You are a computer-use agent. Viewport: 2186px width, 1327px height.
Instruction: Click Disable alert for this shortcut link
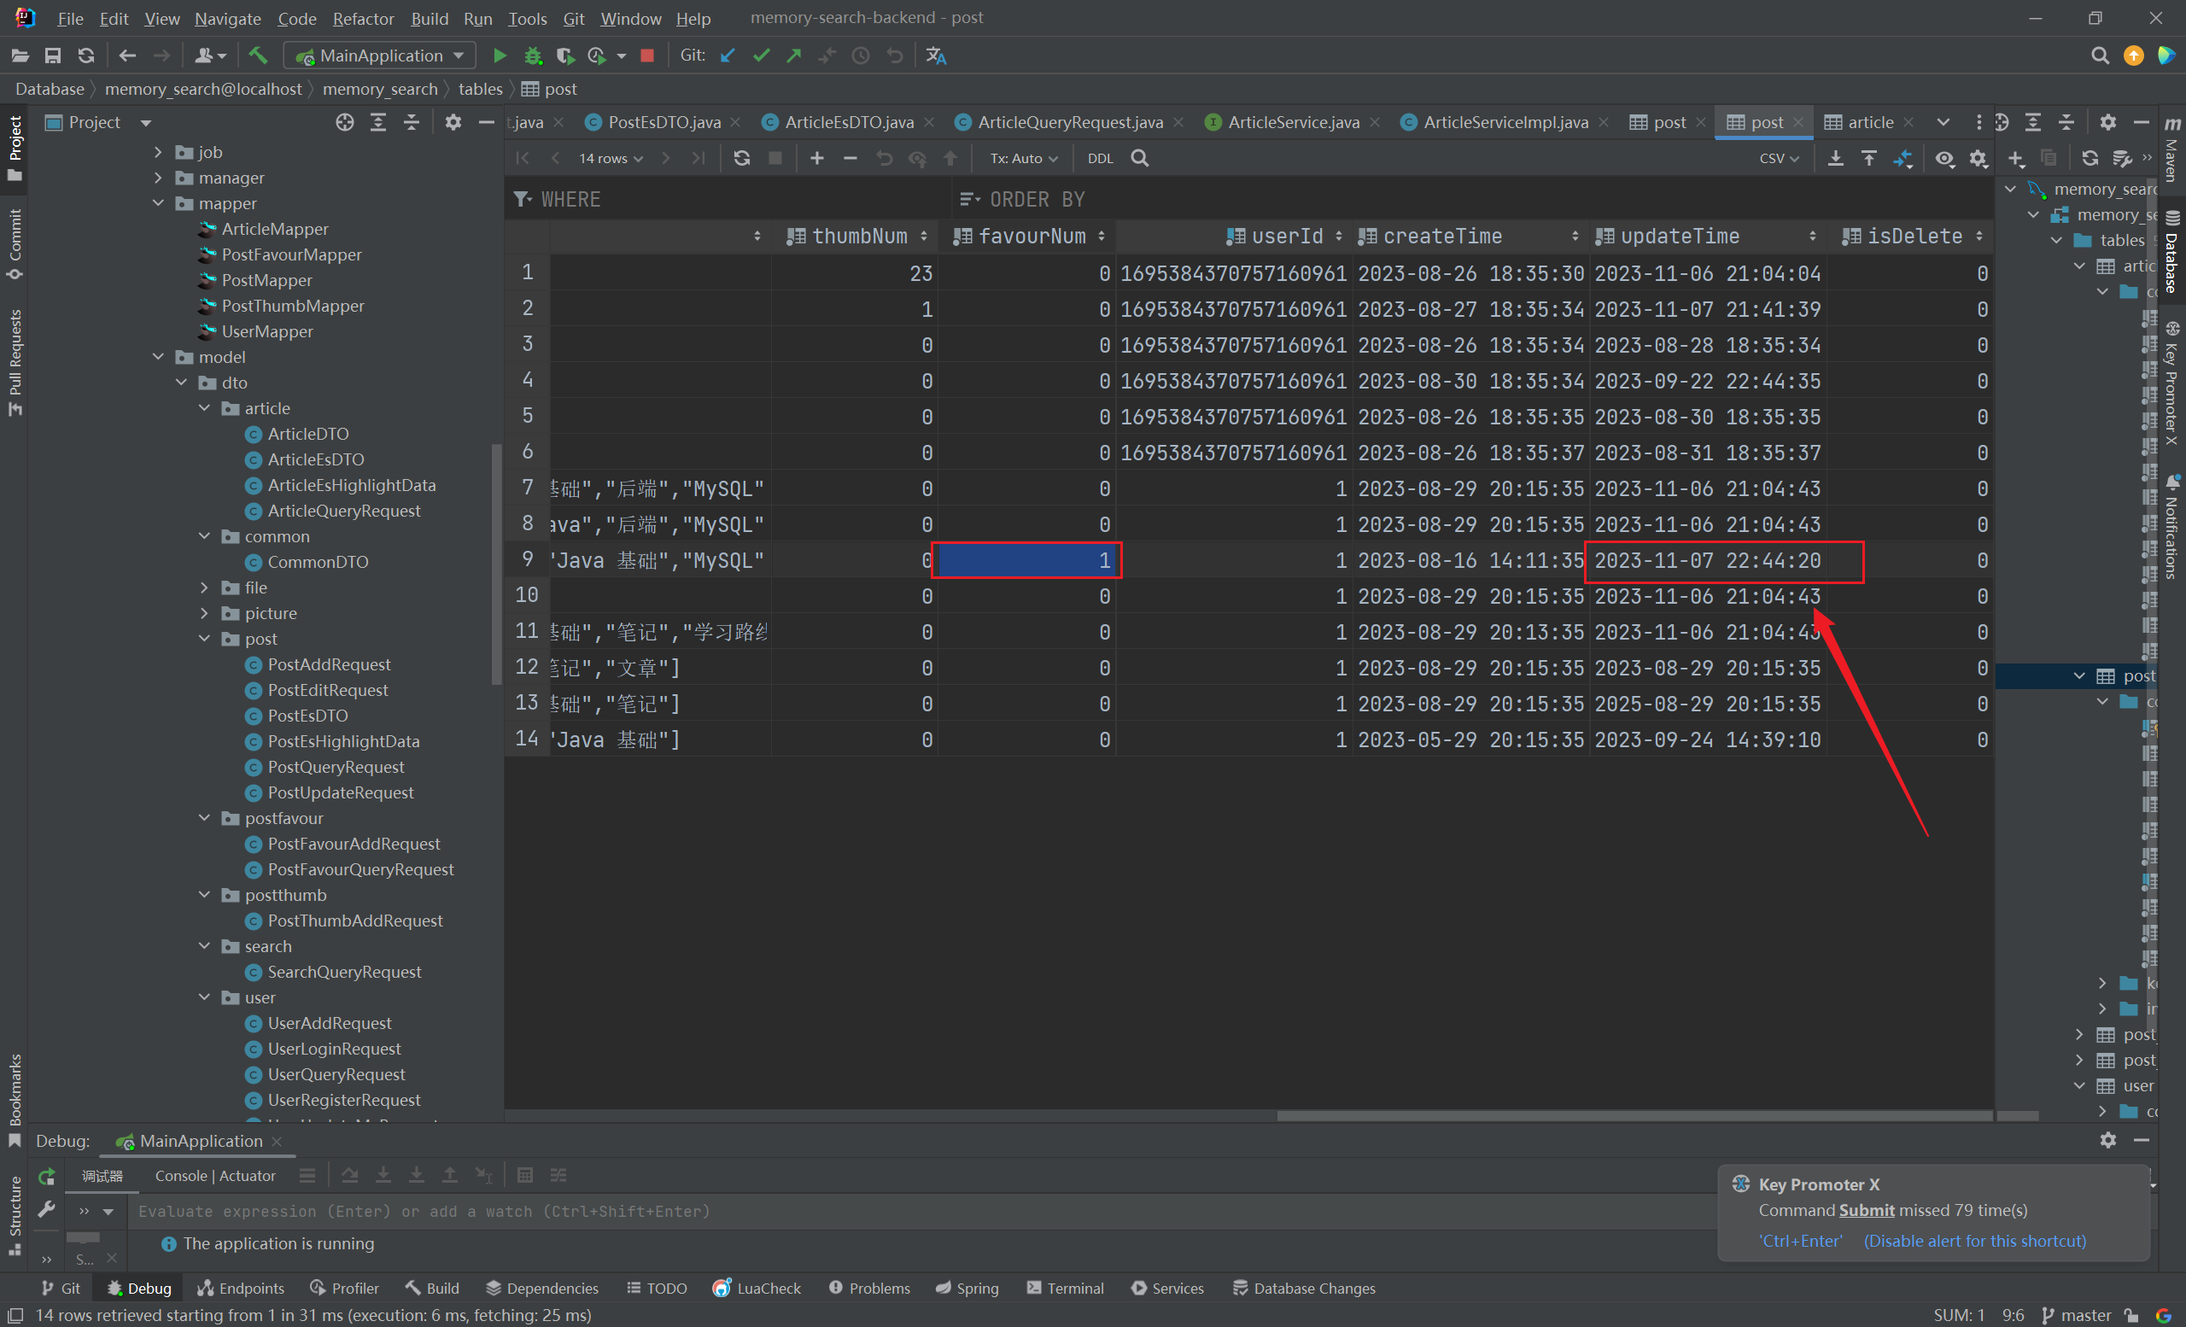(x=1974, y=1241)
